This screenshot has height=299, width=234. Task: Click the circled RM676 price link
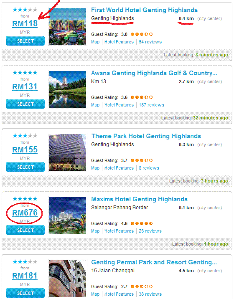[x=25, y=213]
